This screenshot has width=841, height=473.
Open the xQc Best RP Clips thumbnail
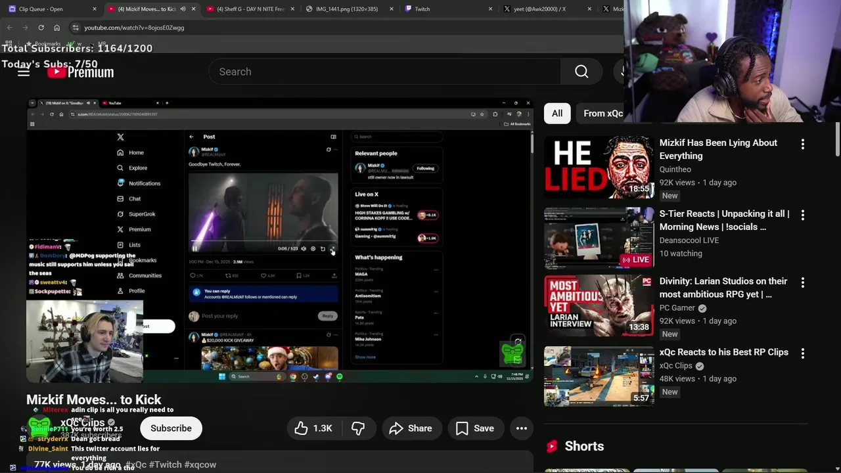[599, 377]
